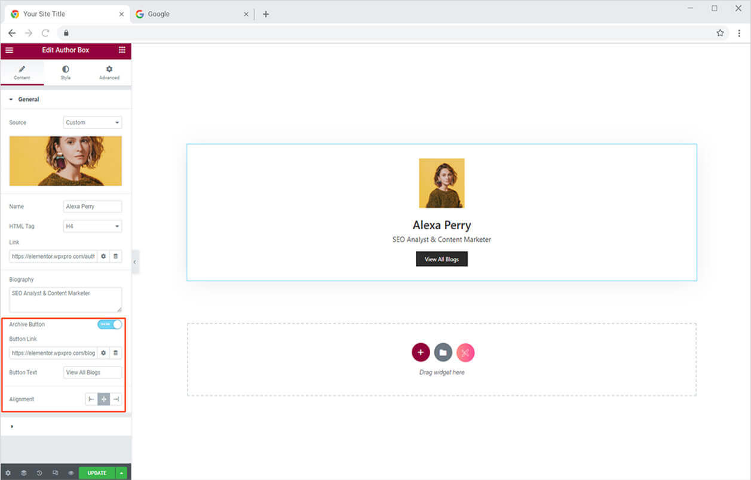The width and height of the screenshot is (751, 480).
Task: Toggle the Archive Button switch
Action: coord(109,324)
